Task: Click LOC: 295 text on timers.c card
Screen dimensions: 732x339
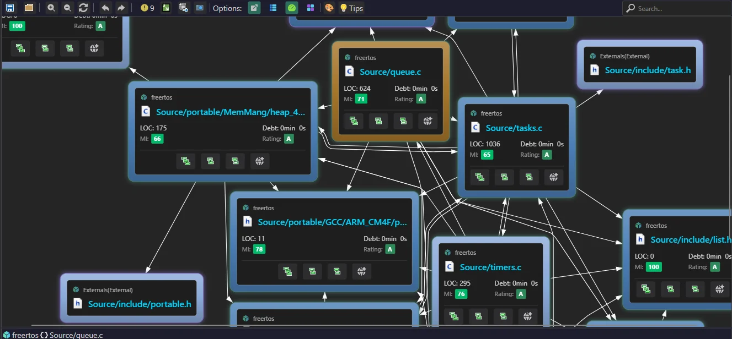Action: pos(457,283)
